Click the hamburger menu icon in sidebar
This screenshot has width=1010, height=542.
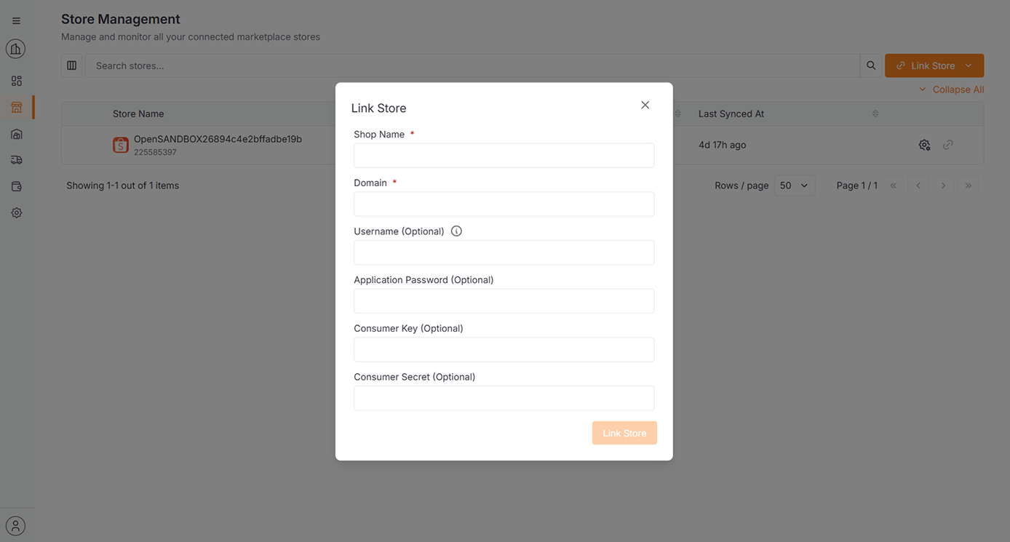pos(16,21)
